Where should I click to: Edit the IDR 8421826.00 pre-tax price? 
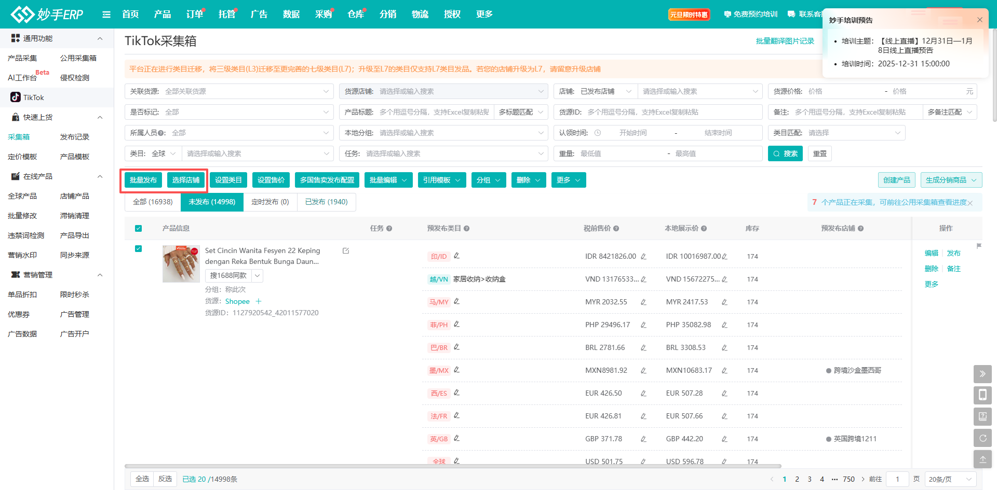coord(643,257)
